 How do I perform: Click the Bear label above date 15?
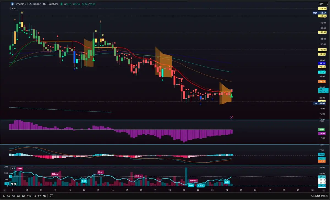[101, 172]
